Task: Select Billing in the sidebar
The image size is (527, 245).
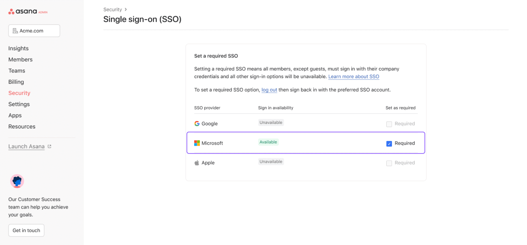Action: (x=16, y=82)
